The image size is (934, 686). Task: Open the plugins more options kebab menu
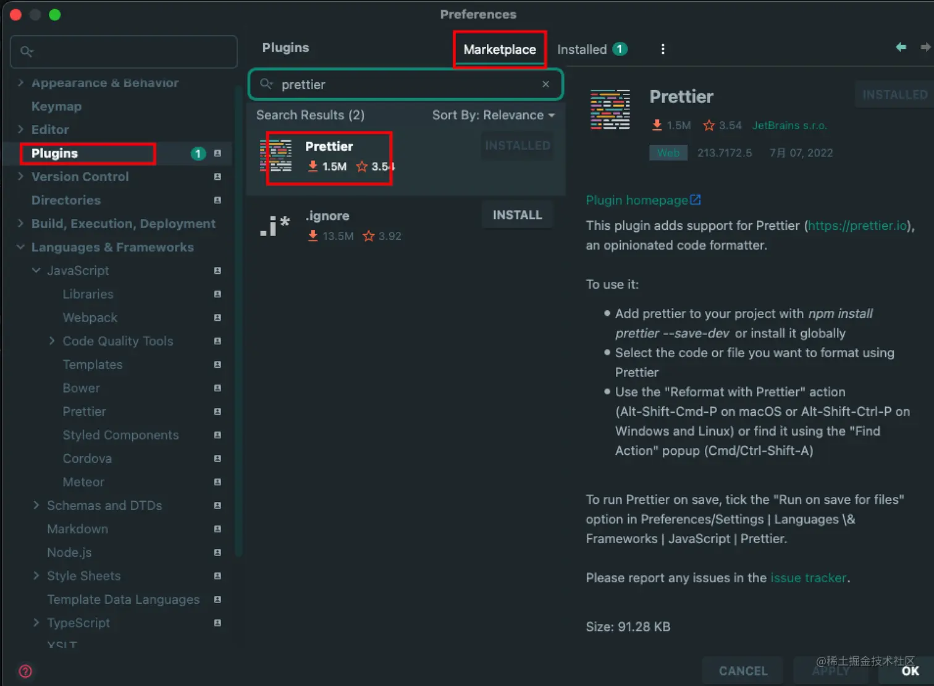663,49
